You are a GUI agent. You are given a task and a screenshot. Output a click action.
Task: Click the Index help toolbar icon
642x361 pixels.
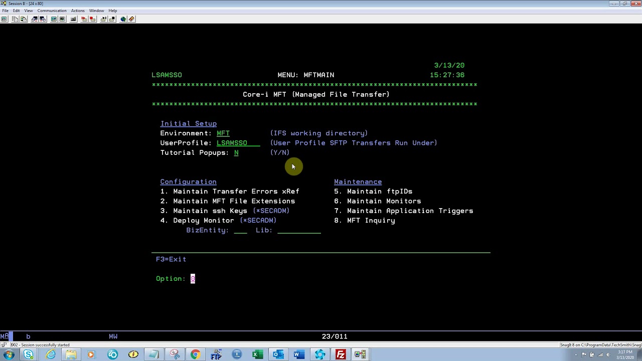131,19
